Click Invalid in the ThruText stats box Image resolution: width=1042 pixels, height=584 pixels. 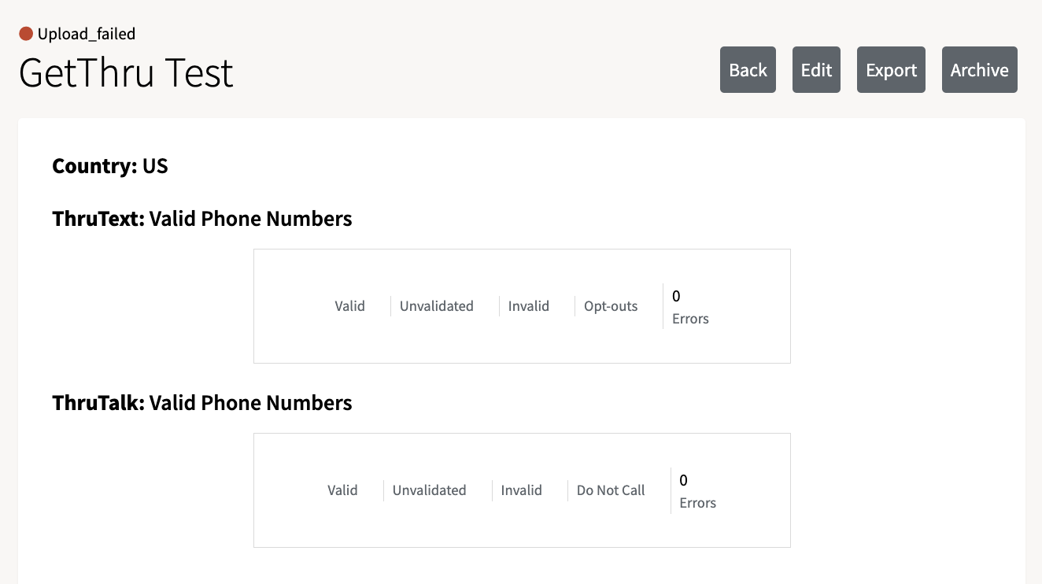click(x=529, y=306)
